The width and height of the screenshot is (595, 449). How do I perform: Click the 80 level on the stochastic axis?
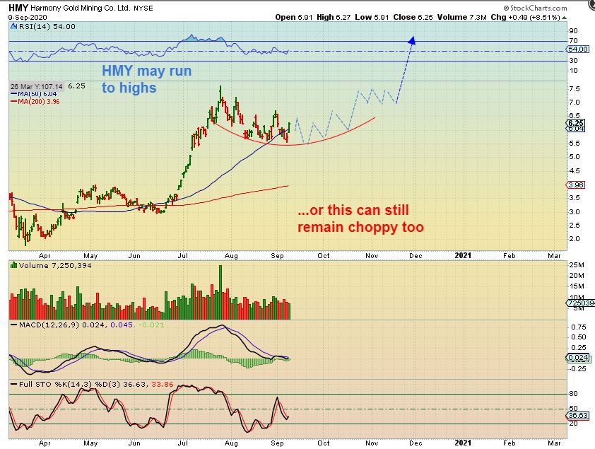(x=573, y=394)
